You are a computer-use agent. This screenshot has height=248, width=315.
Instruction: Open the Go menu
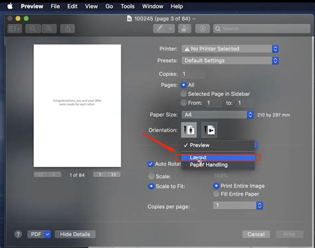(109, 7)
